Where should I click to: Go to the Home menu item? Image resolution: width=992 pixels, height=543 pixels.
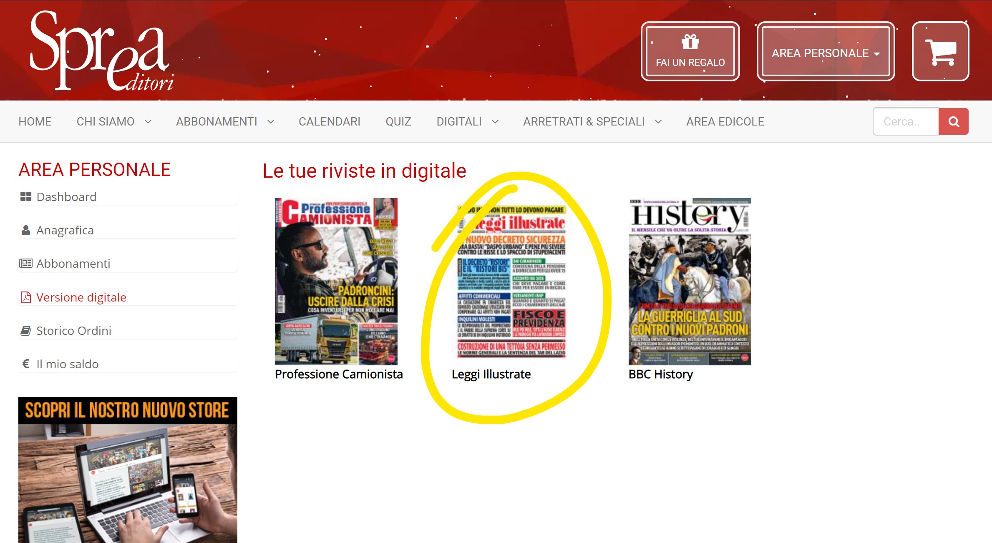(x=35, y=121)
